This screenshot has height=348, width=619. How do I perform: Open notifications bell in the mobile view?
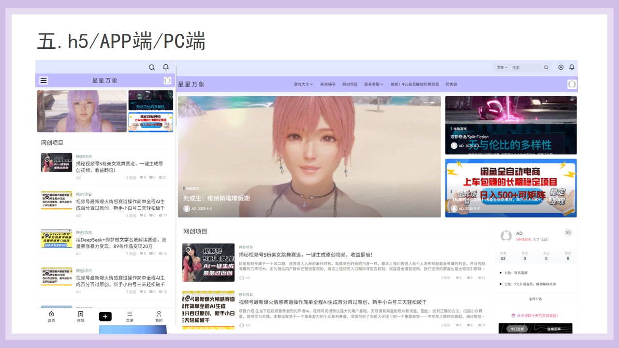(x=166, y=67)
